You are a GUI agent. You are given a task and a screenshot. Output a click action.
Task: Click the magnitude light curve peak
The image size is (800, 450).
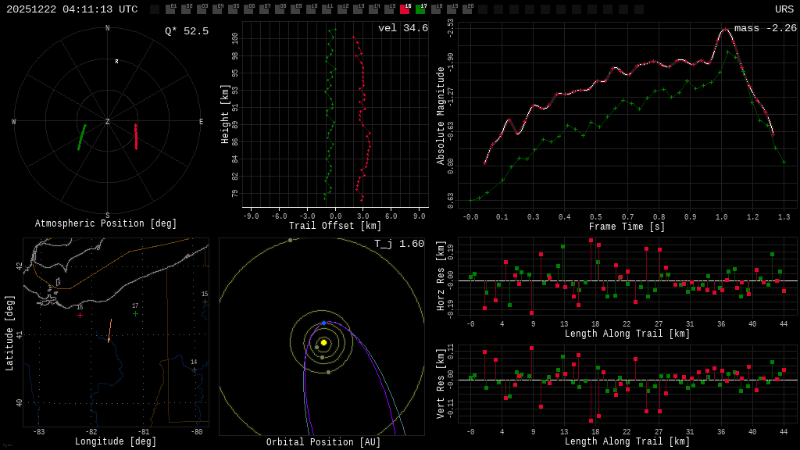(x=725, y=30)
